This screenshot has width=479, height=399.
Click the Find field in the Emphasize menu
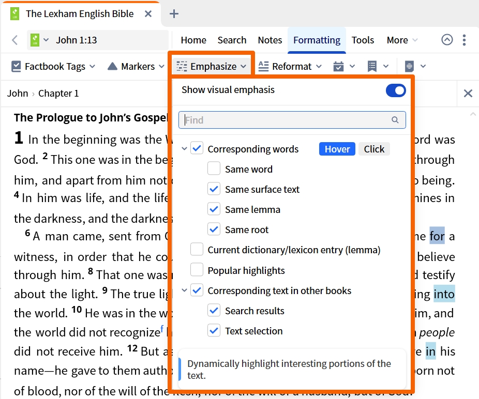point(292,120)
